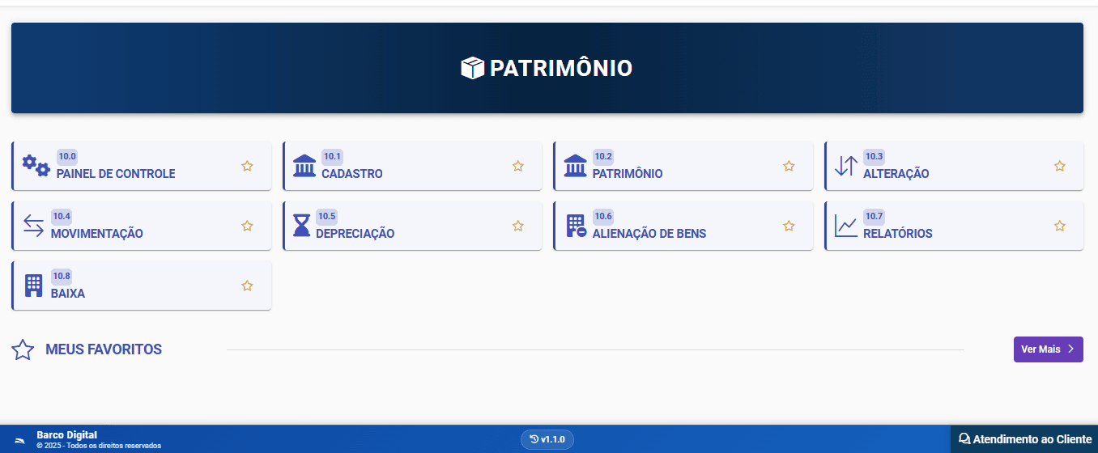1098x453 pixels.
Task: Open Atendimento ao Cliente support chat
Action: tap(1024, 439)
